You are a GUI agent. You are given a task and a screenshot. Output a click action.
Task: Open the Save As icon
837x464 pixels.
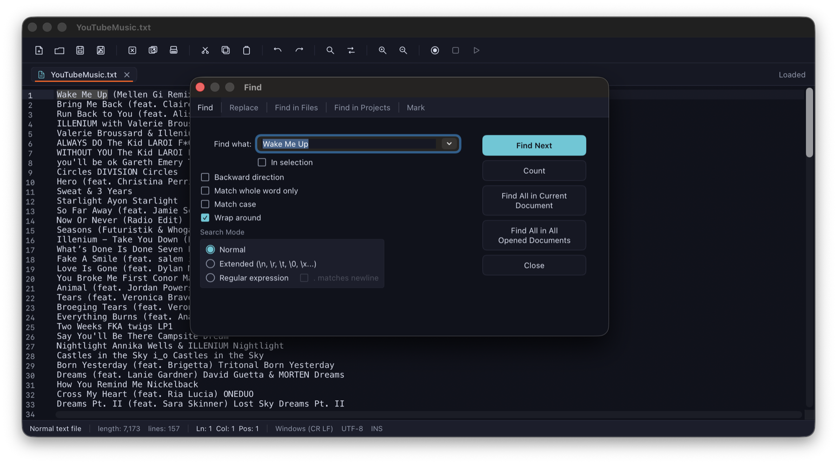point(100,50)
